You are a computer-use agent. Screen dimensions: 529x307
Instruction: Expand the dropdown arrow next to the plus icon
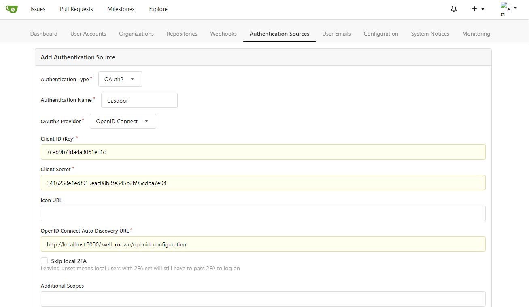click(482, 9)
